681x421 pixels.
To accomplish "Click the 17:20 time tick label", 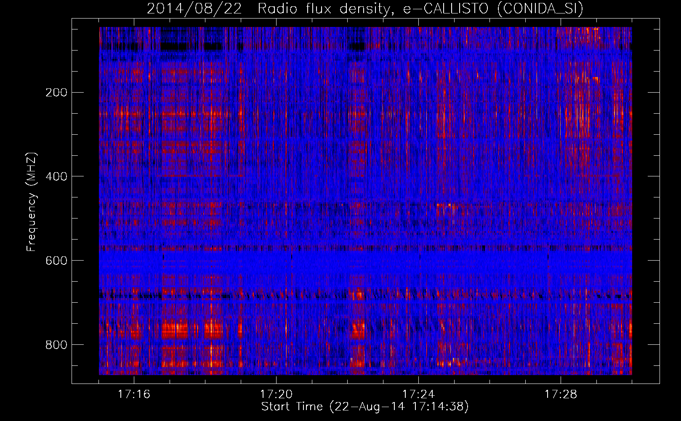I will pyautogui.click(x=276, y=394).
